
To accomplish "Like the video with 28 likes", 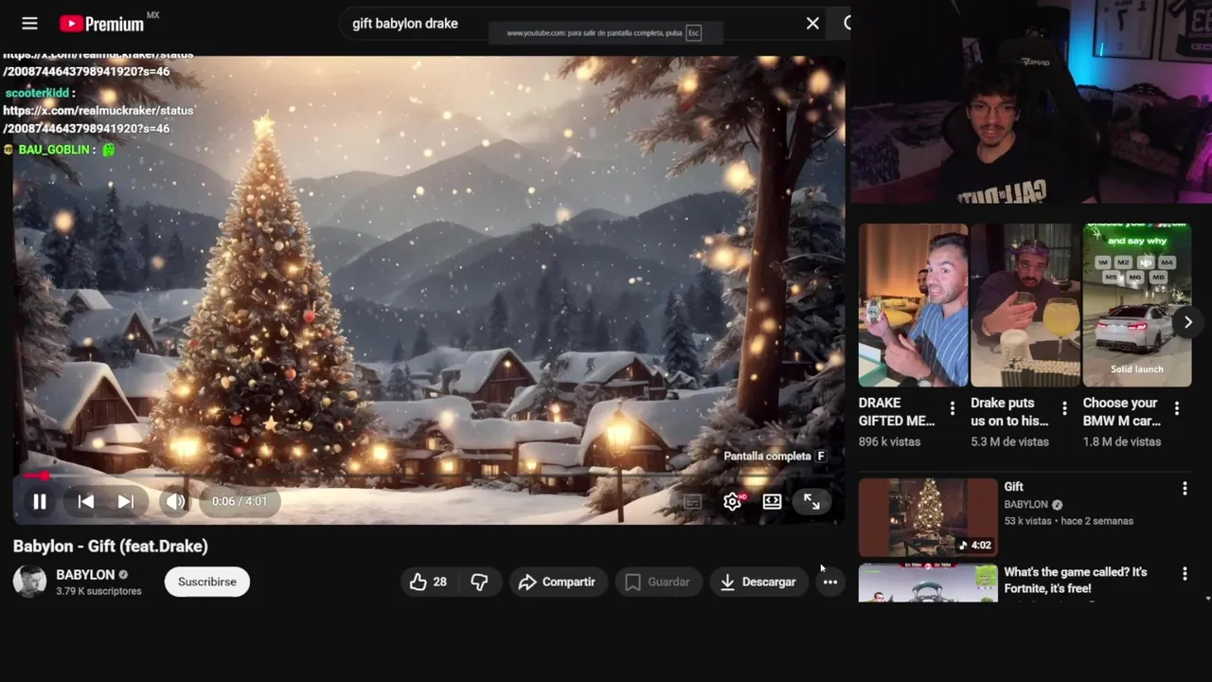I will (x=428, y=582).
